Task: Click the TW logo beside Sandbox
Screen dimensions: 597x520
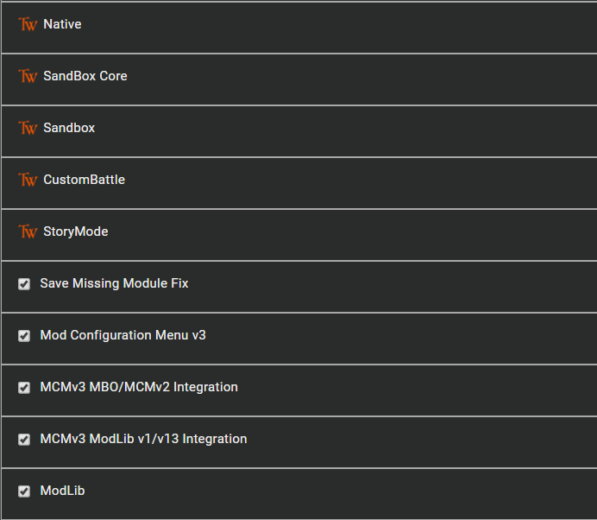Action: coord(28,129)
